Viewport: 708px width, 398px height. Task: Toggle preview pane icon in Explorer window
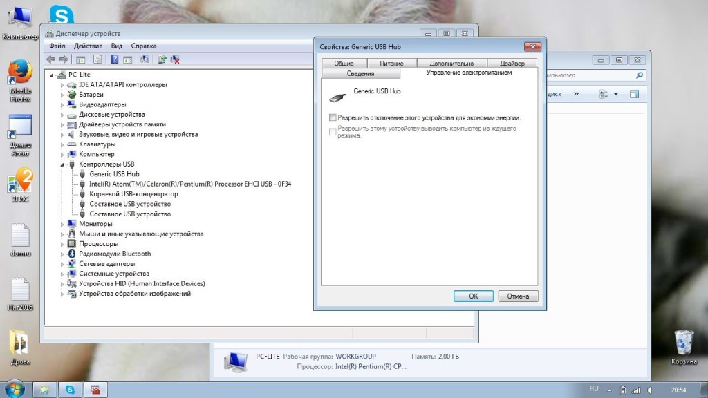tap(635, 94)
